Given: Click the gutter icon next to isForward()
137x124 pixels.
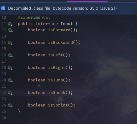Looking at the screenshot, I should pyautogui.click(x=10, y=30).
